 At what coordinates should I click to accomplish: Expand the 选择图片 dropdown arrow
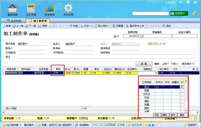click(187, 13)
